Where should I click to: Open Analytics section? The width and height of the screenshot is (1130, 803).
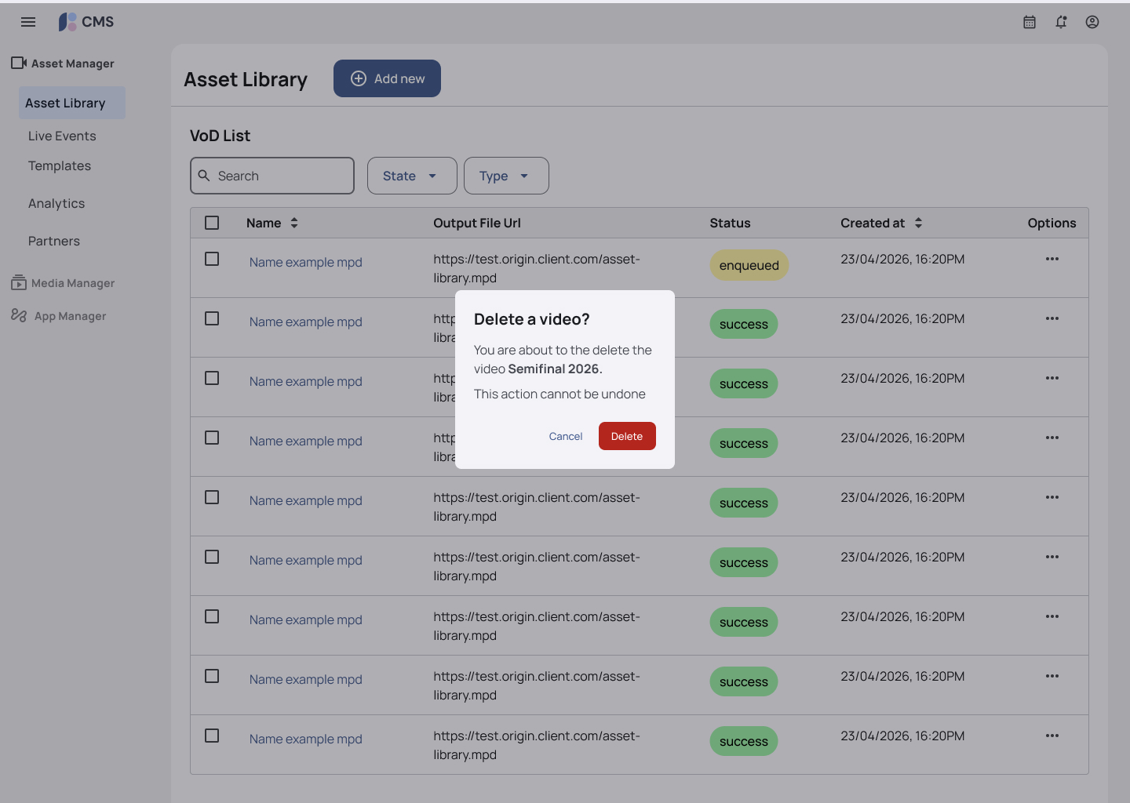pyautogui.click(x=56, y=203)
